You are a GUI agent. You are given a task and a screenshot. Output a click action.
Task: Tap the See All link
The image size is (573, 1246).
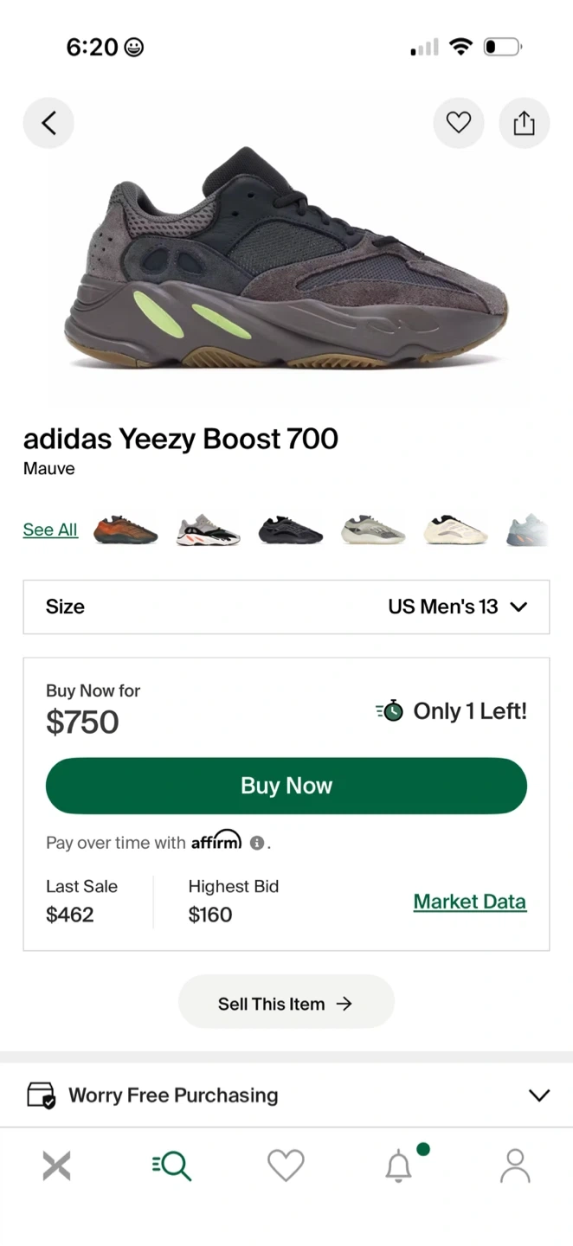coord(50,530)
